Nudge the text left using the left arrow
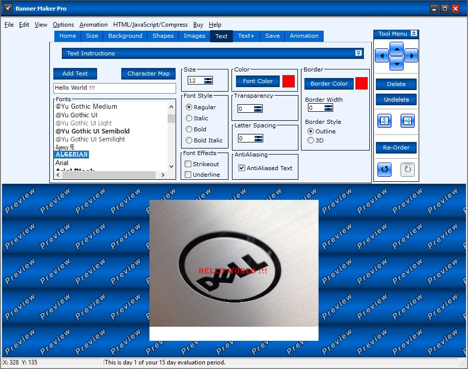Image resolution: width=468 pixels, height=369 pixels. tap(381, 56)
